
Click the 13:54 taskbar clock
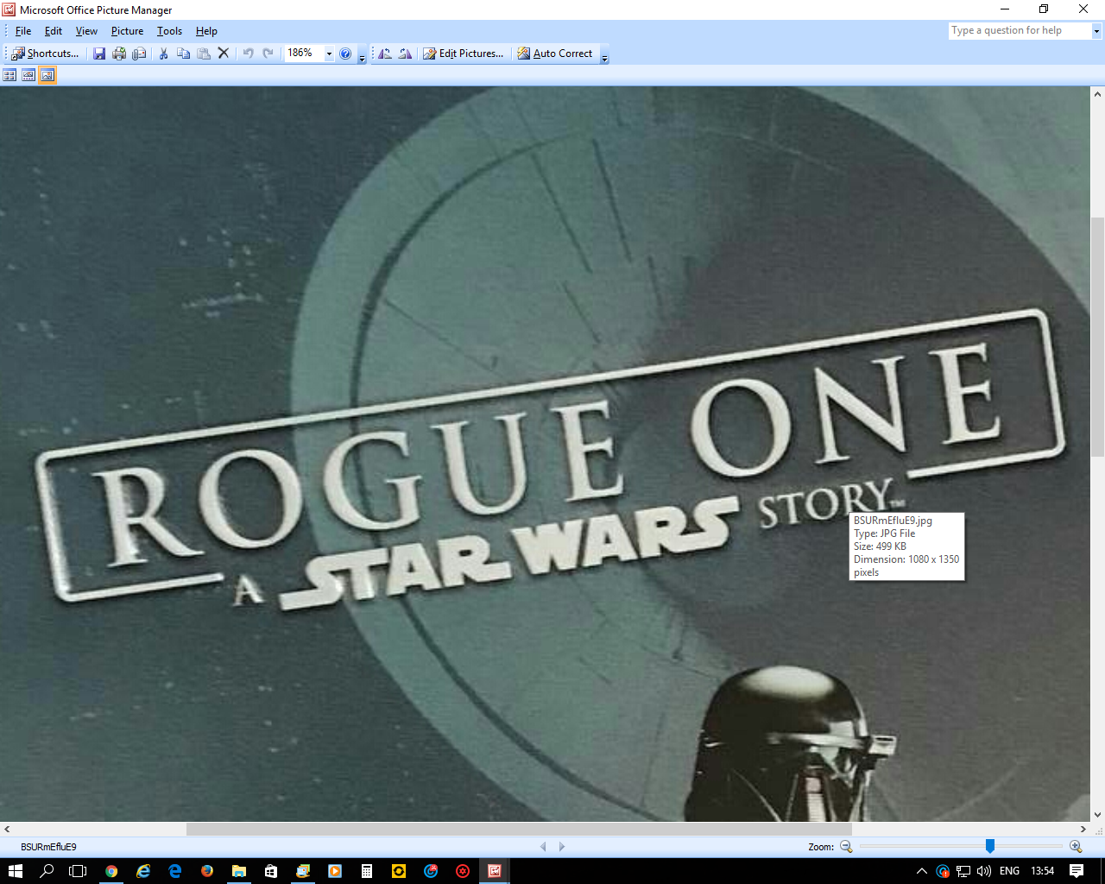[1043, 871]
